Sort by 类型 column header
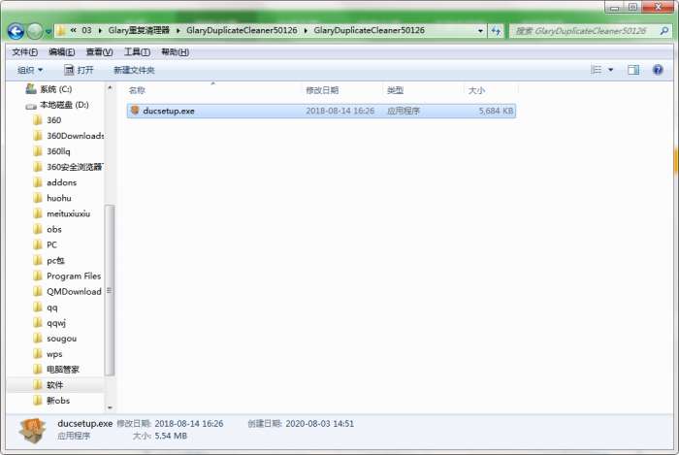 tap(395, 90)
